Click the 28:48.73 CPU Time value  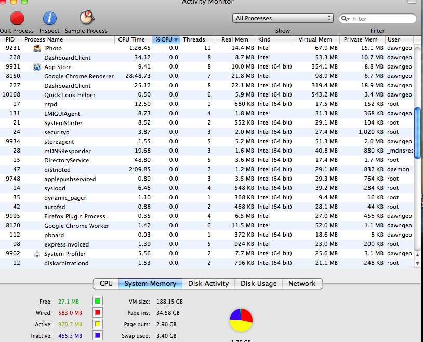[x=138, y=76]
